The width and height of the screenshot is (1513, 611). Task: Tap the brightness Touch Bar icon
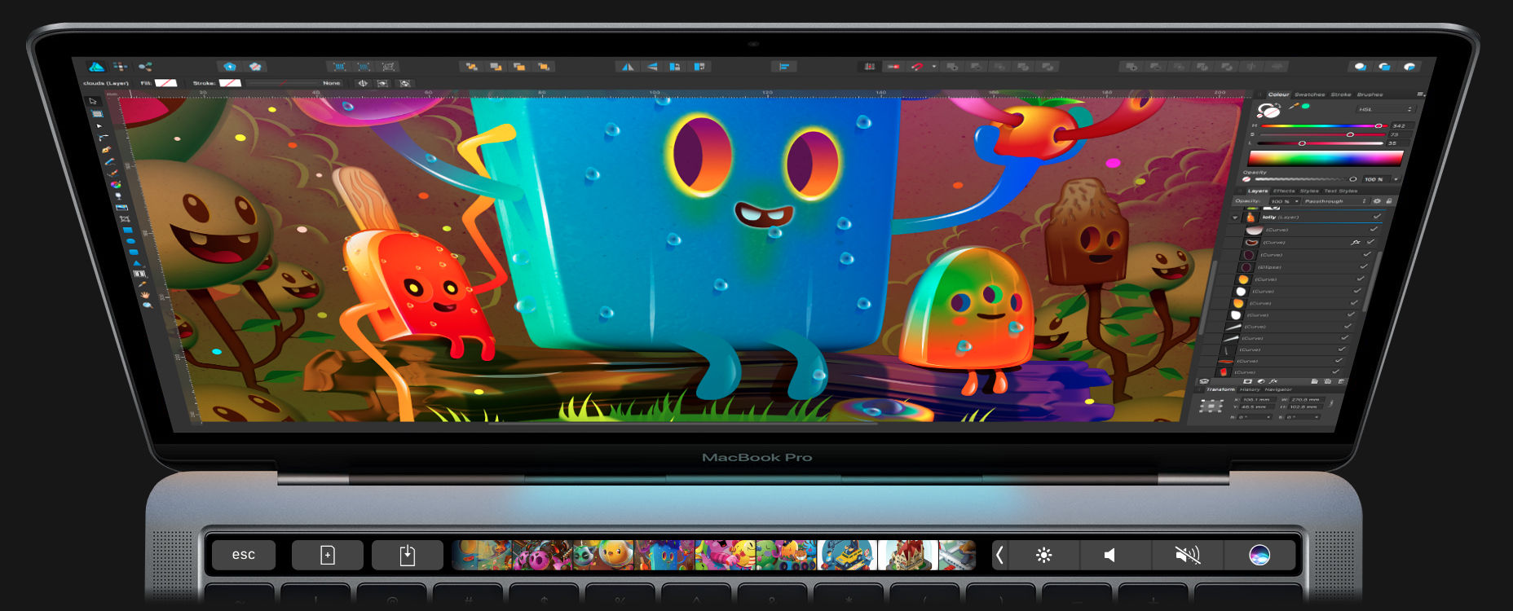(1043, 555)
